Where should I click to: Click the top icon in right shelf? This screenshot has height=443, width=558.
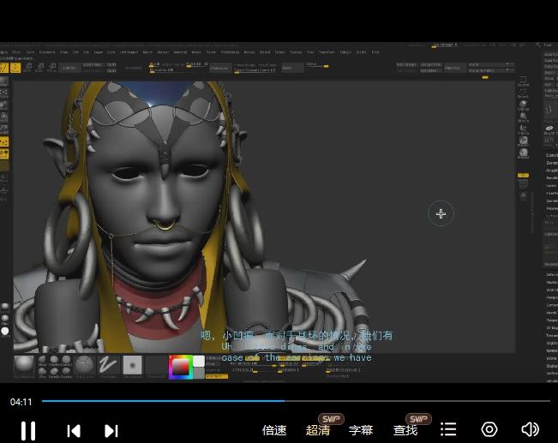523,81
